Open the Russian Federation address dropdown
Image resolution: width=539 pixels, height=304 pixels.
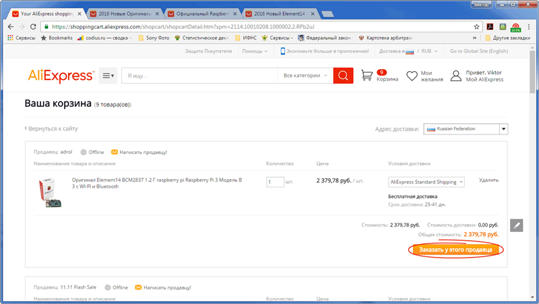click(x=465, y=128)
